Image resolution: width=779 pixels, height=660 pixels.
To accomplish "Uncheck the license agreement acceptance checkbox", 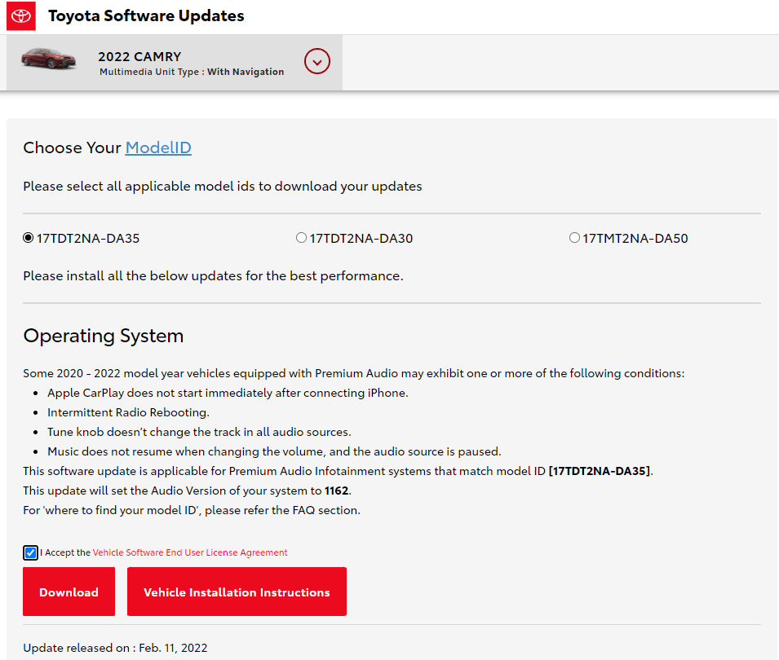I will tap(30, 552).
